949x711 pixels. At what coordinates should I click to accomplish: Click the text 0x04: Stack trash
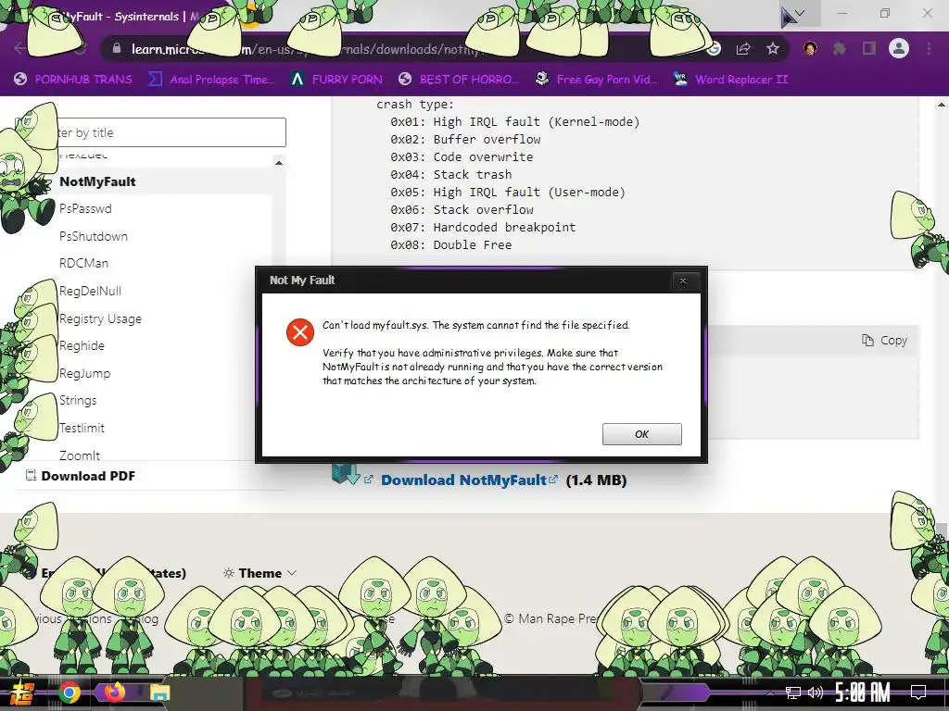(x=451, y=175)
